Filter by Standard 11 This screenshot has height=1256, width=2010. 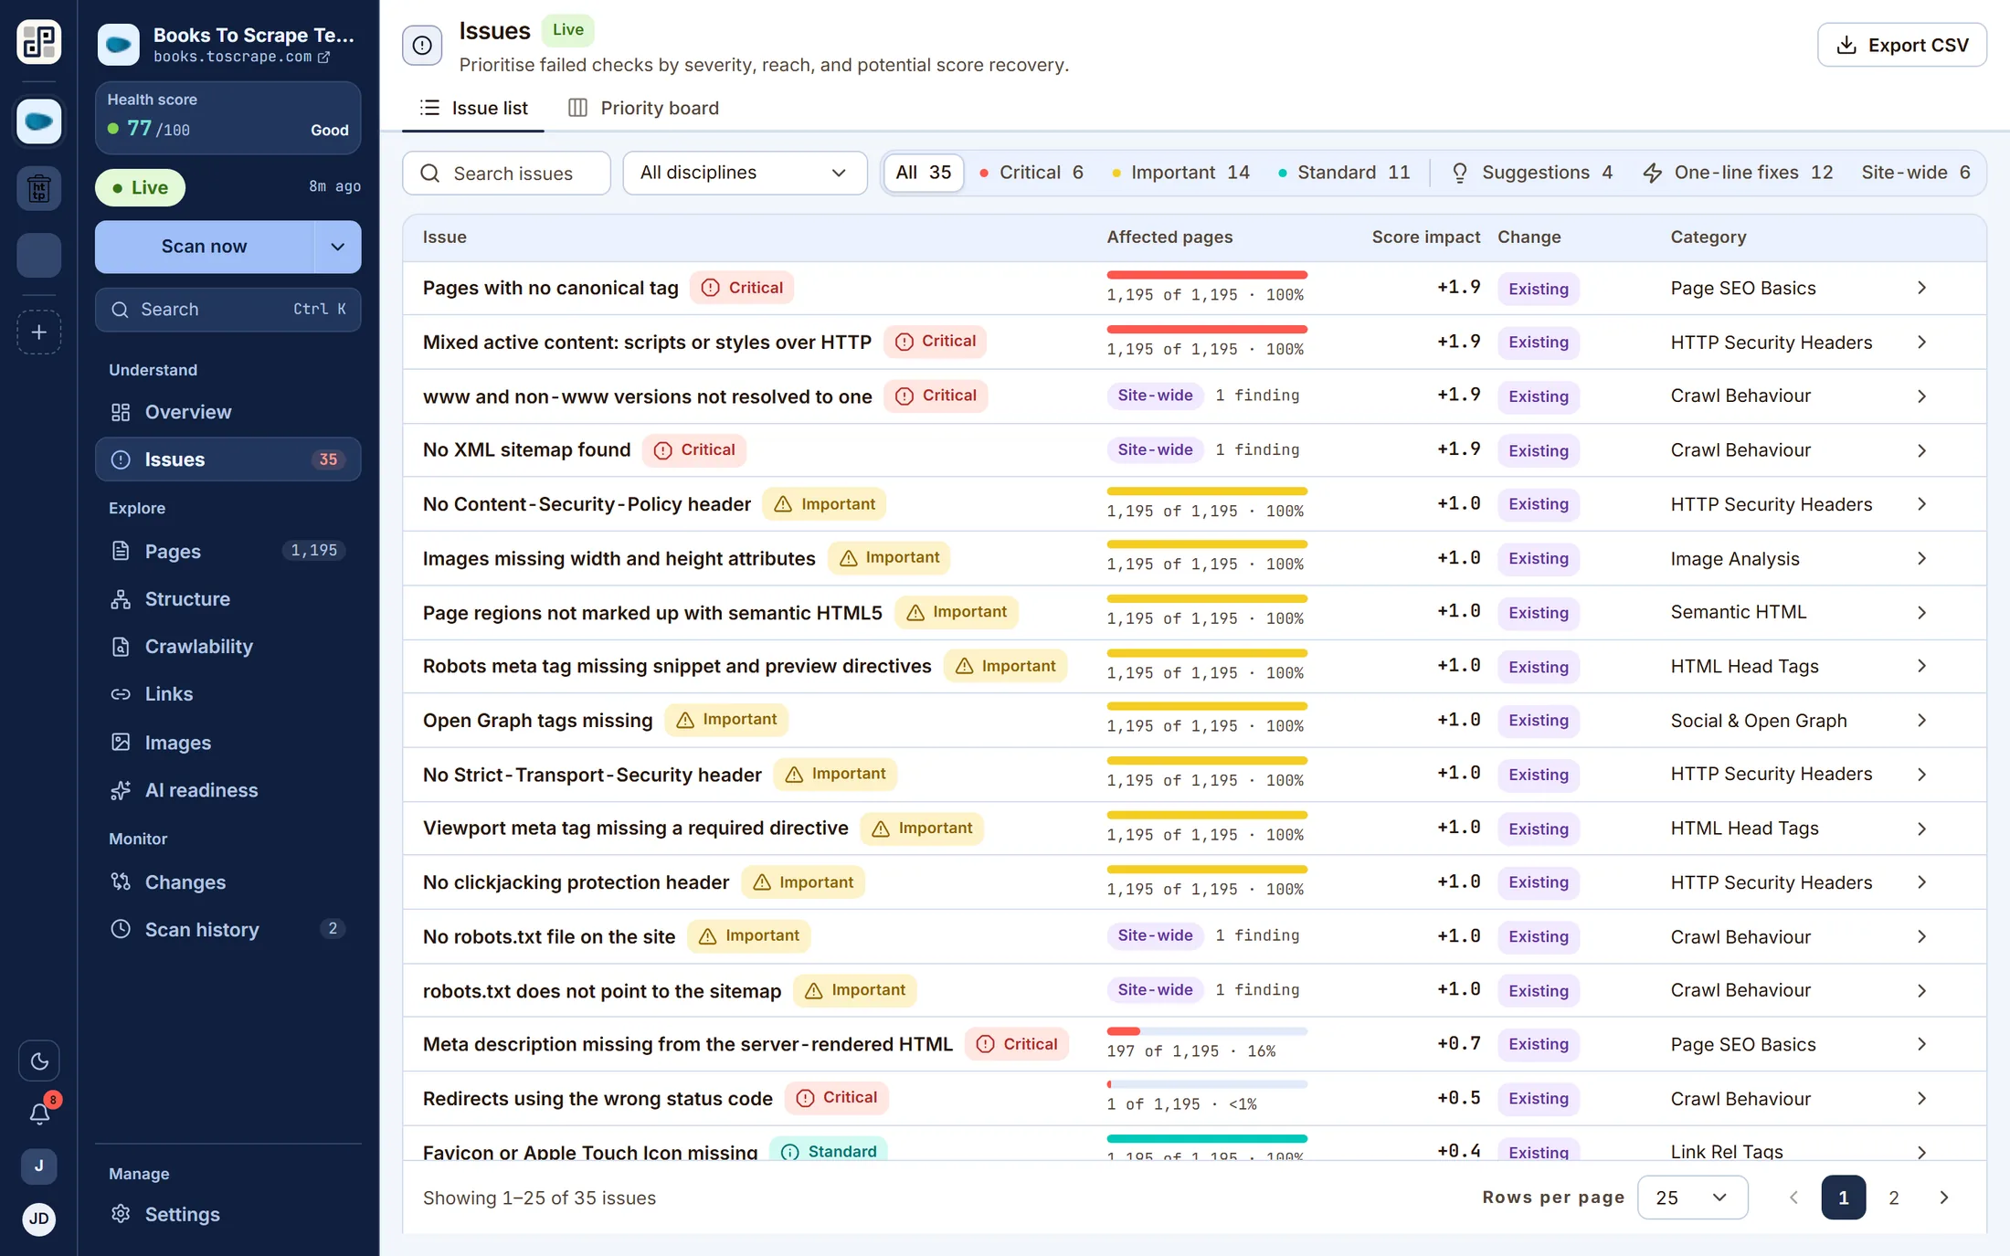coord(1344,173)
